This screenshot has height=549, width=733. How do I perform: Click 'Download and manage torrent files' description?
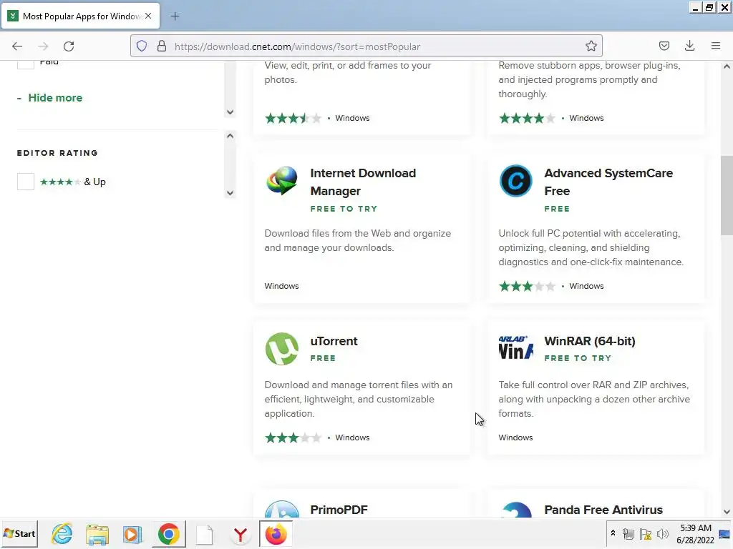[x=359, y=399]
